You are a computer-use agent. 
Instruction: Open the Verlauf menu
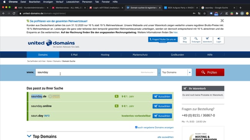(60, 2)
